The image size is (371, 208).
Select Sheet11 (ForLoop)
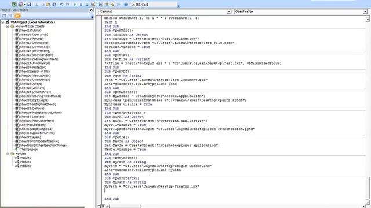[32, 39]
